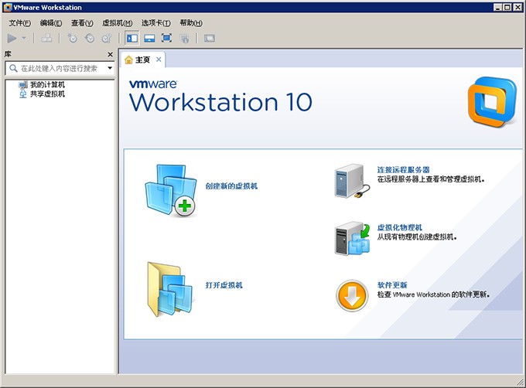Click the 虚拟化物理机 link
The width and height of the screenshot is (526, 388).
click(x=400, y=227)
